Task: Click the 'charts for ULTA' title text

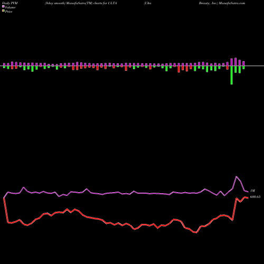Action: [x=105, y=3]
